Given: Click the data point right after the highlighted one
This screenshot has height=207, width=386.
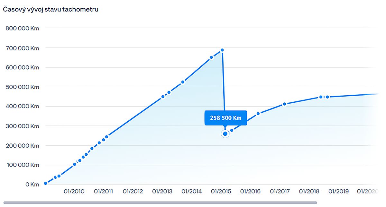Looking at the screenshot, I should point(232,130).
